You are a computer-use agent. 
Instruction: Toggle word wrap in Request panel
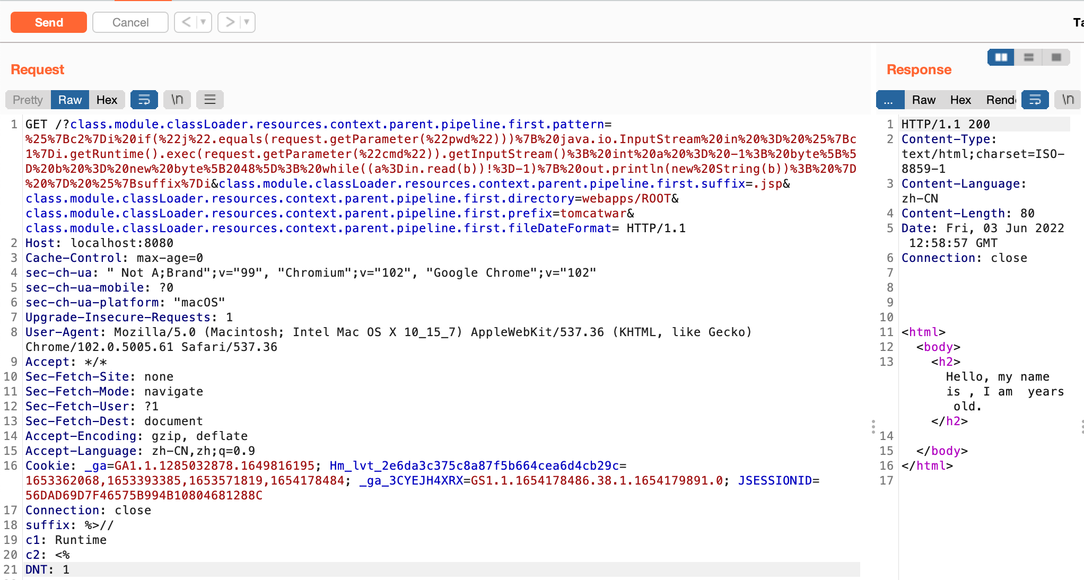(144, 100)
